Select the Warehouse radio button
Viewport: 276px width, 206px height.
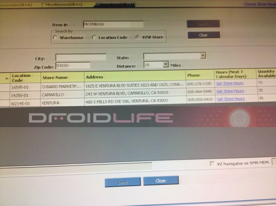point(55,38)
